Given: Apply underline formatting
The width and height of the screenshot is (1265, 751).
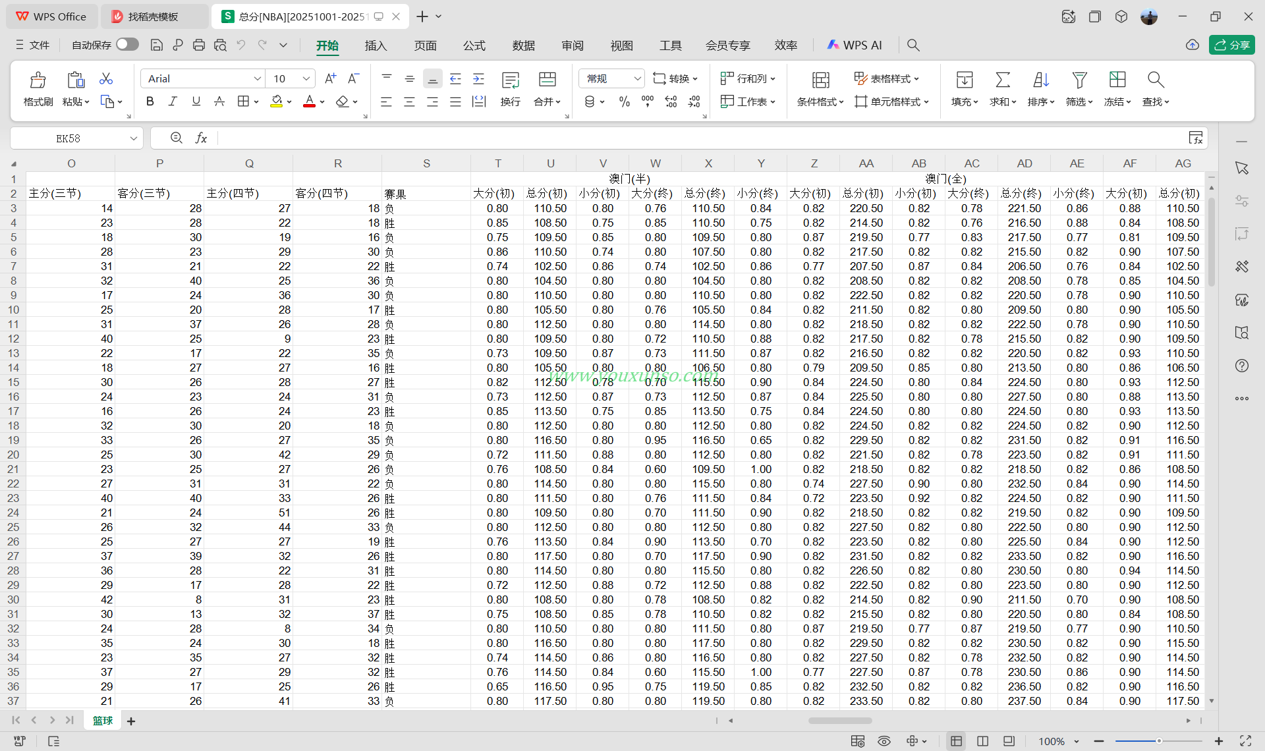Looking at the screenshot, I should pyautogui.click(x=196, y=101).
